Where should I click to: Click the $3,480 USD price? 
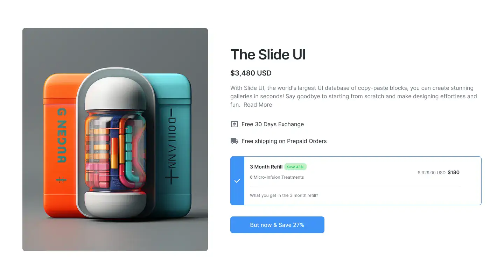point(251,73)
